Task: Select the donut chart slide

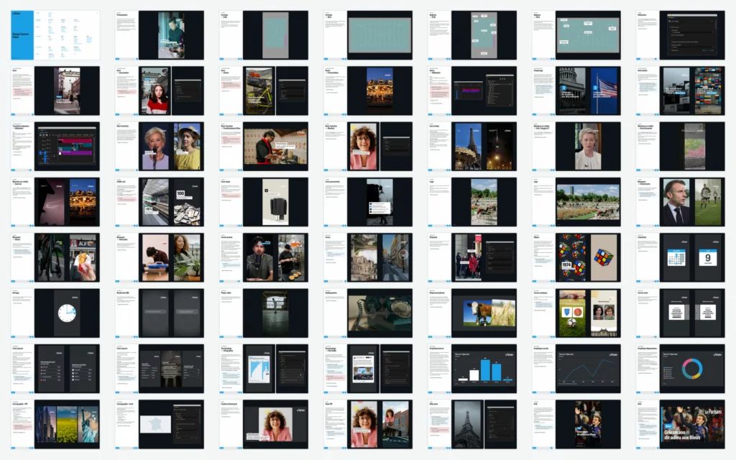Action: (x=681, y=368)
